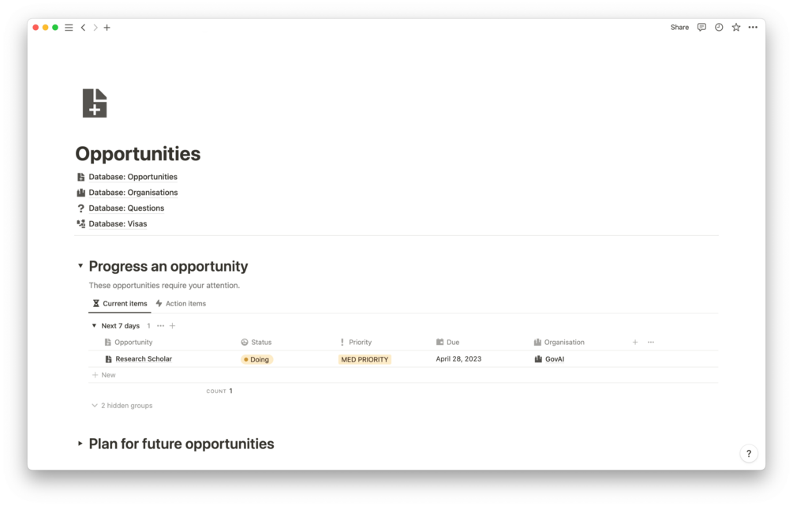Image resolution: width=793 pixels, height=506 pixels.
Task: Expand Plan for future opportunities section
Action: click(x=80, y=444)
